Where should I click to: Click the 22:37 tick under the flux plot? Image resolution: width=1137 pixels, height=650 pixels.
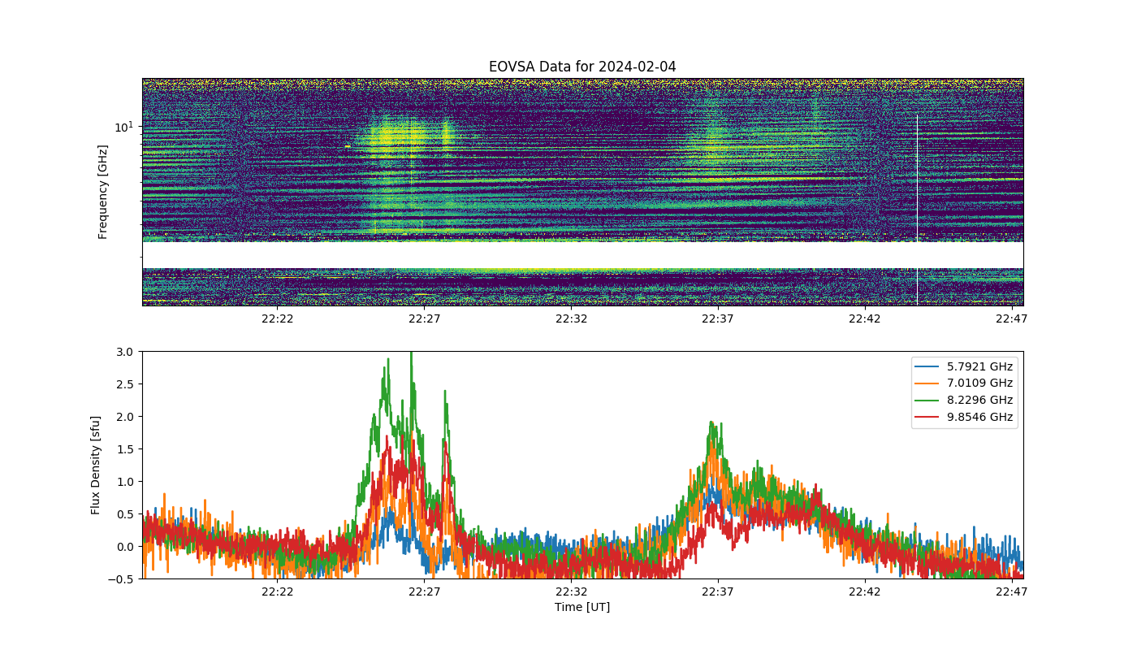point(718,591)
